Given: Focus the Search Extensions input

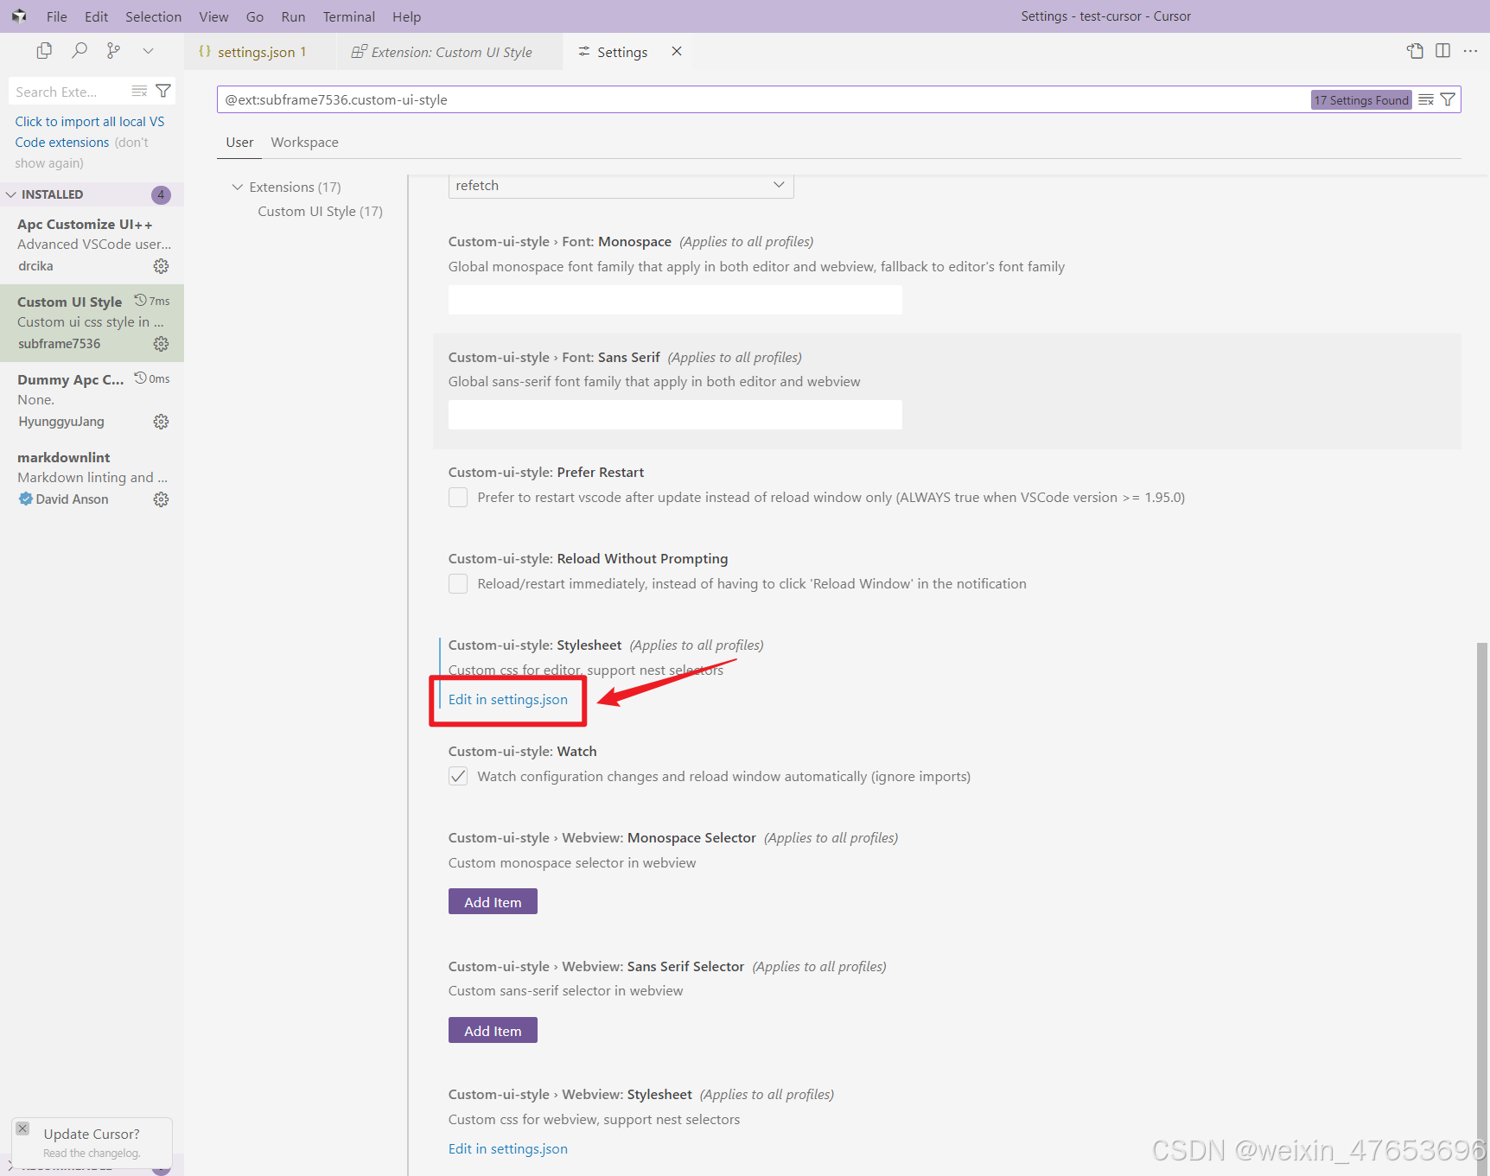Looking at the screenshot, I should 69,92.
